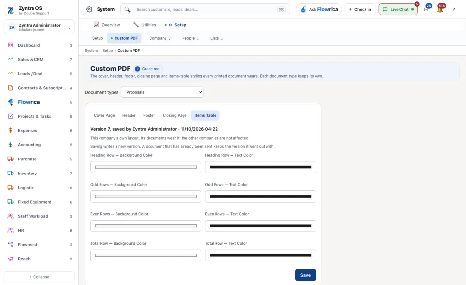466x285 pixels.
Task: Click the Guide me button
Action: [x=148, y=69]
